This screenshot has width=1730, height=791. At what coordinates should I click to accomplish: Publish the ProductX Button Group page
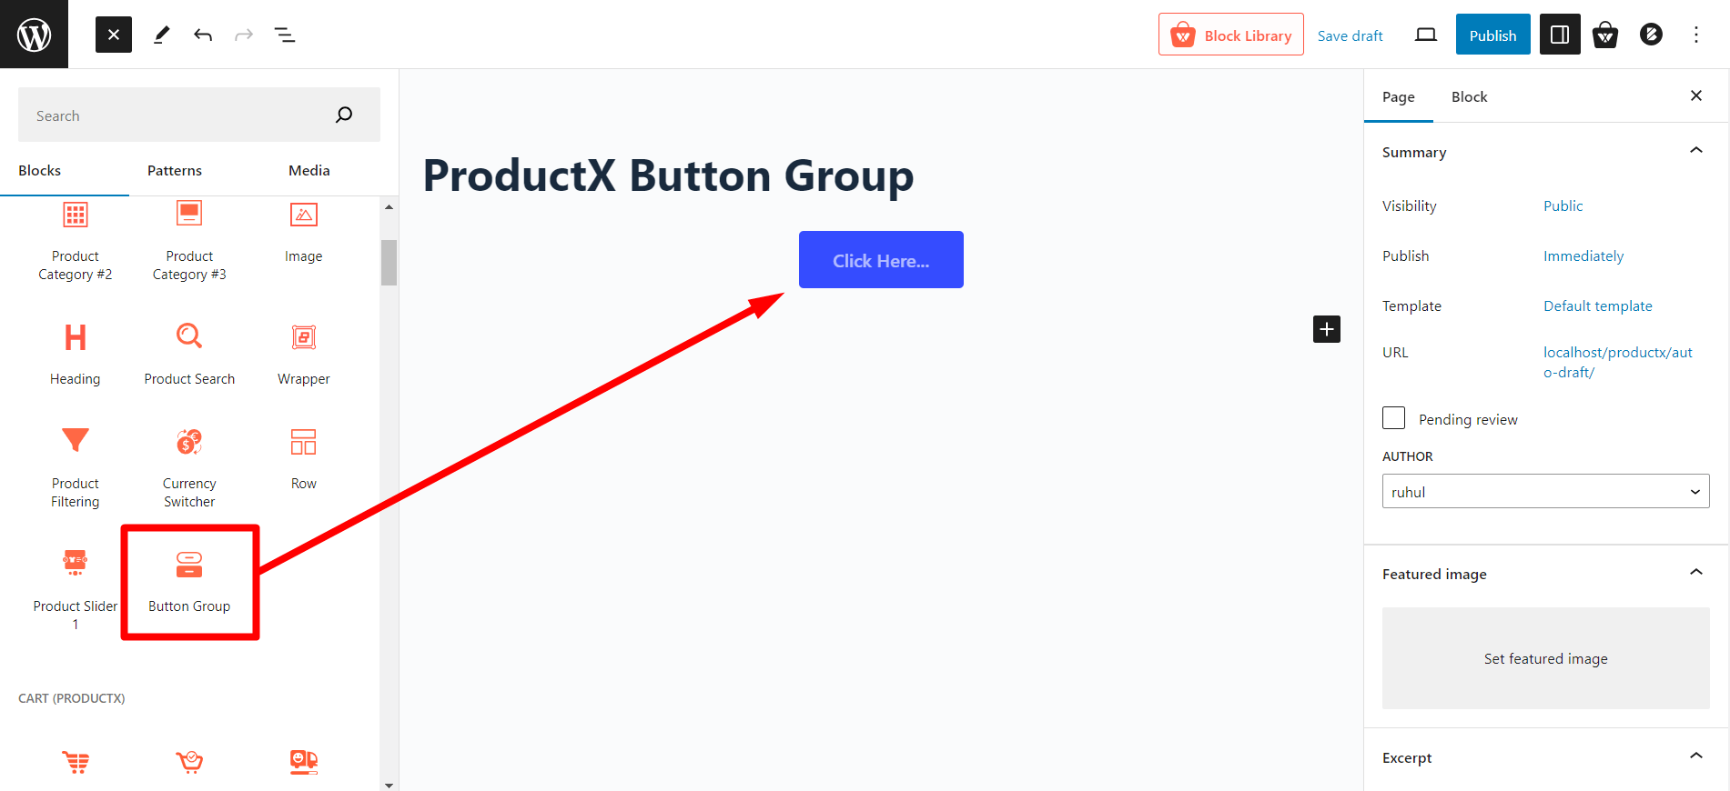[x=1492, y=34]
